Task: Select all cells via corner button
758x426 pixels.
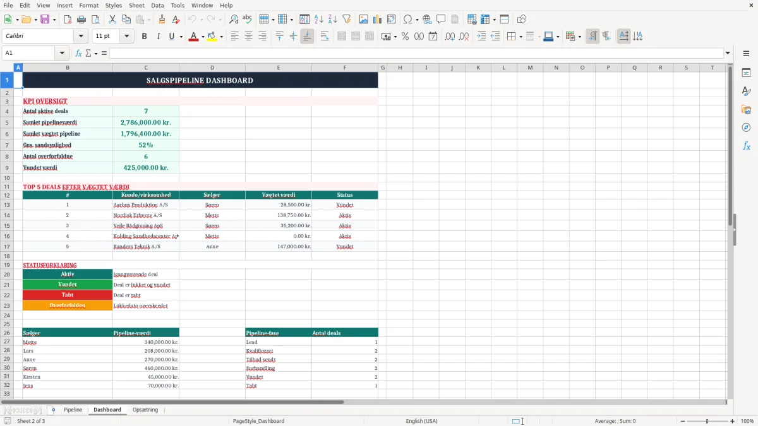Action: (8, 68)
